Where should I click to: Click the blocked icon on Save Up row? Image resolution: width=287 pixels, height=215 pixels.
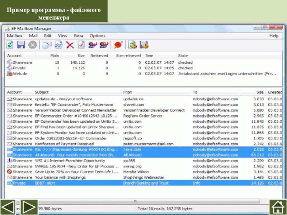click(10, 172)
